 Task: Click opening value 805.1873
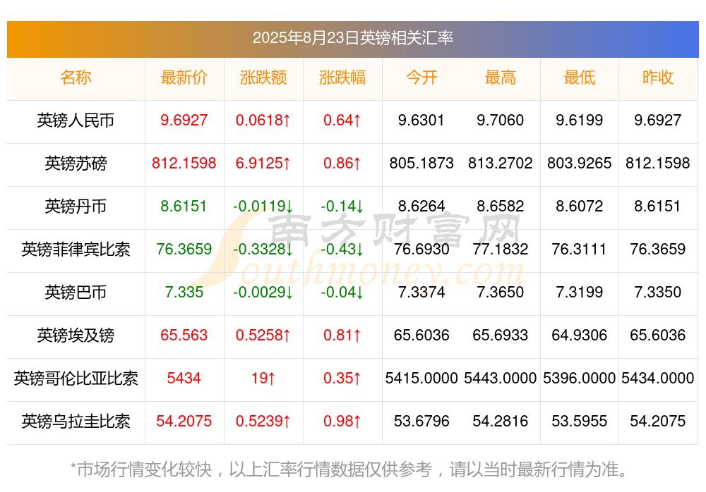421,164
